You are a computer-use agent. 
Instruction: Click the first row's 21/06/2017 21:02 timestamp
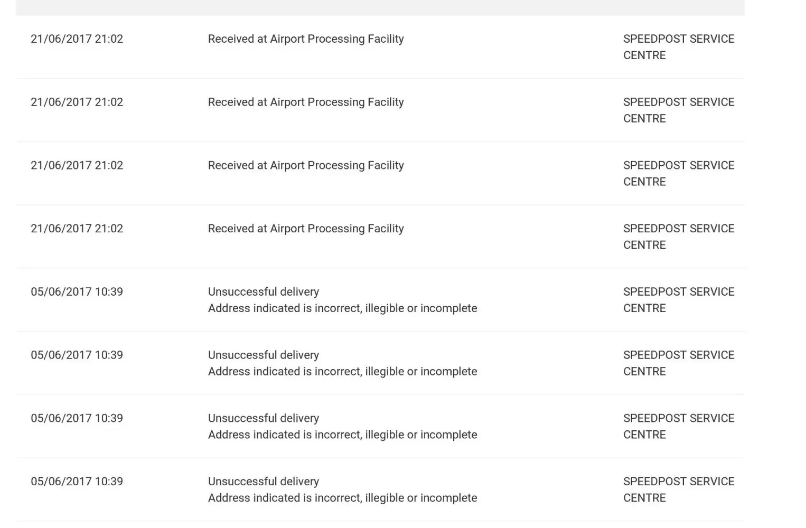(77, 39)
